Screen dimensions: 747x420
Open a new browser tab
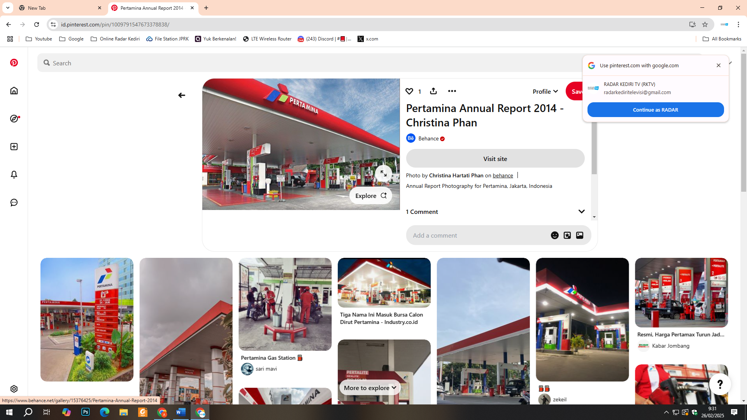(x=206, y=8)
